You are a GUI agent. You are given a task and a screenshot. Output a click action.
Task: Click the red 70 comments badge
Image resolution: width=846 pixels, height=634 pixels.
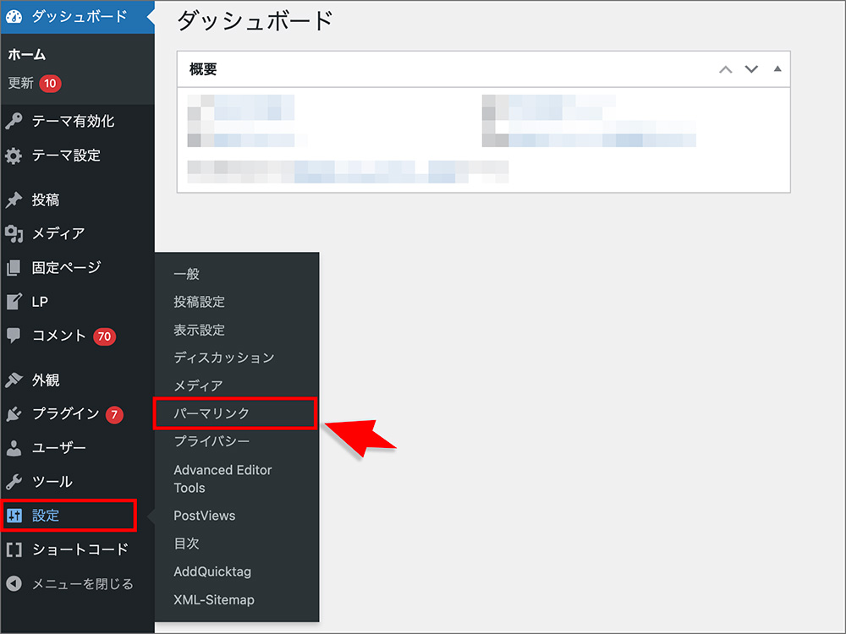tap(105, 336)
